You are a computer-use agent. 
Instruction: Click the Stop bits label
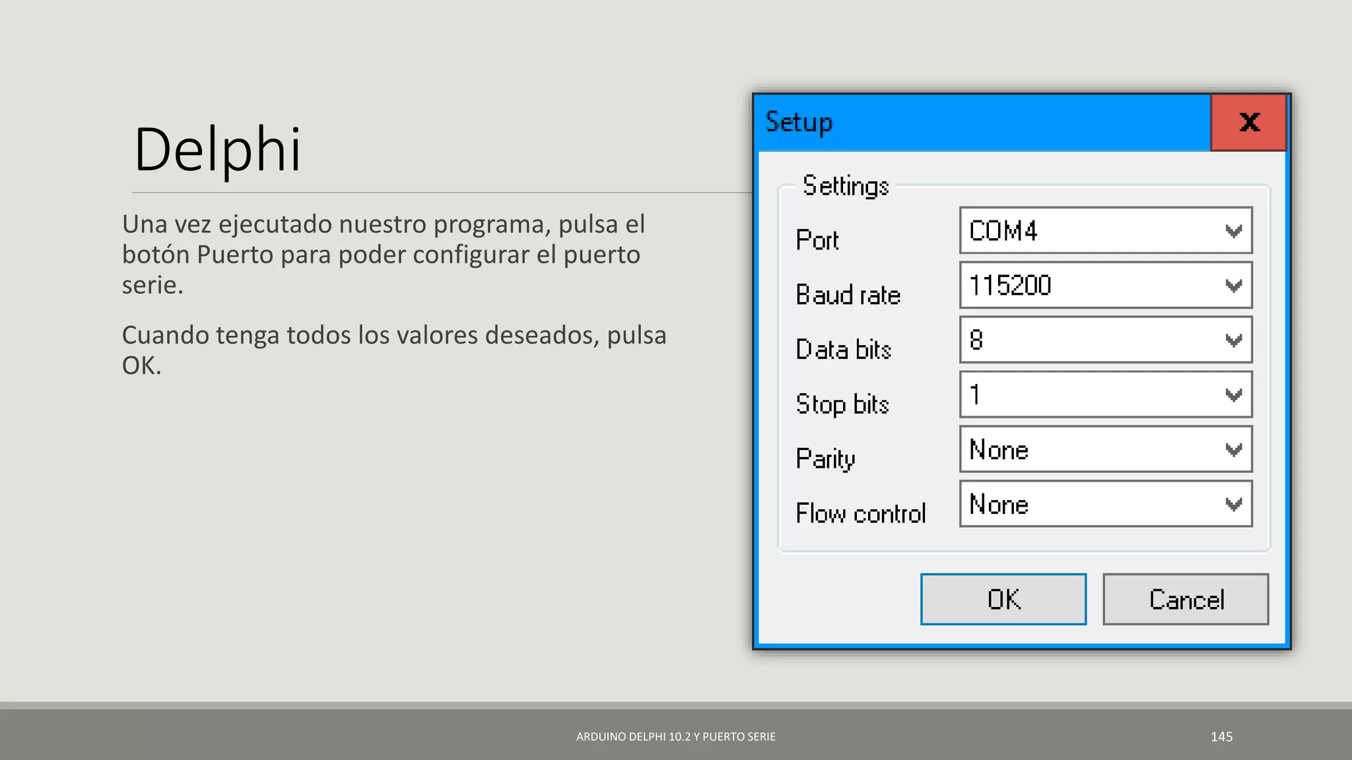tap(842, 404)
